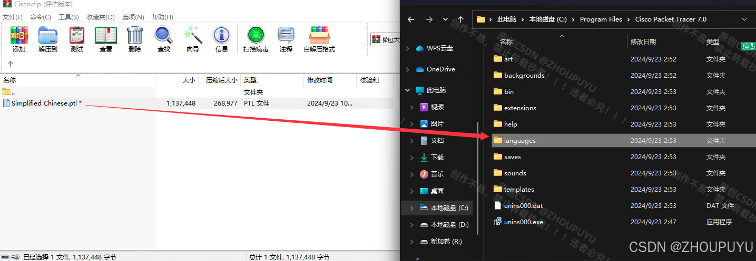Click the Find (查找) toolbar icon
756x261 pixels.
click(x=164, y=39)
